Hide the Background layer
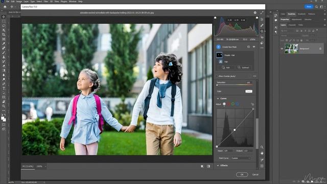Viewport: 327px width, 184px height. coord(282,49)
